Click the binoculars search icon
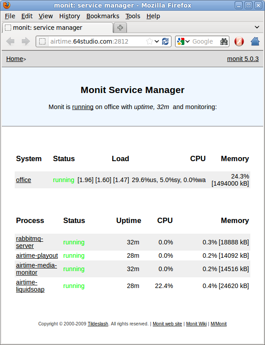The image size is (265, 345). (x=224, y=41)
